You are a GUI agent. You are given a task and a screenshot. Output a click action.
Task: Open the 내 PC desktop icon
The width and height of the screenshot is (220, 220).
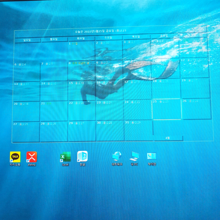(x=134, y=158)
